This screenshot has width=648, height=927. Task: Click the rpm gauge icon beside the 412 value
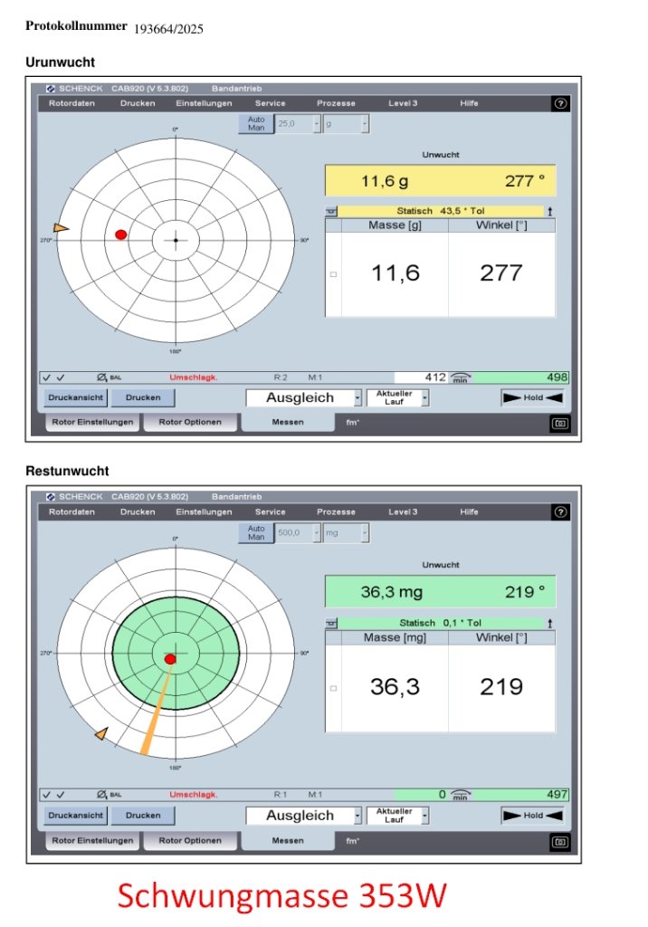pos(461,378)
